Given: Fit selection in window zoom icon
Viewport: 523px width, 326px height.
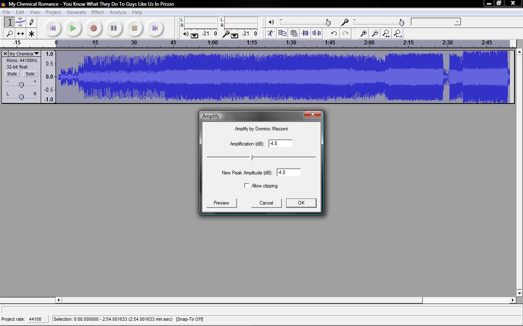Looking at the screenshot, I should click(x=386, y=33).
